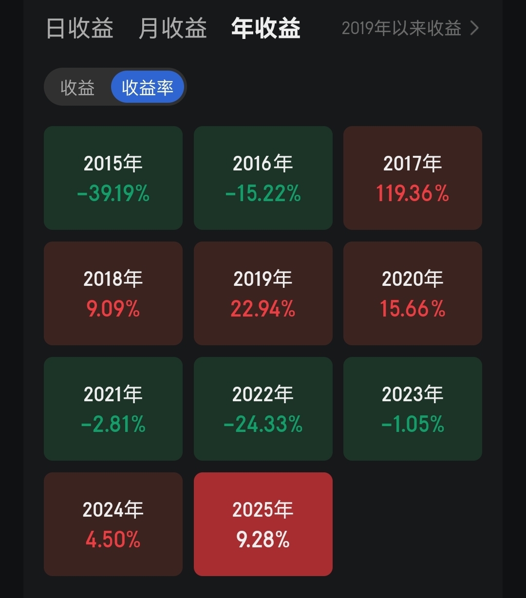Select the 2018年 9.09% tile
Screen dimensions: 526x598
click(113, 293)
